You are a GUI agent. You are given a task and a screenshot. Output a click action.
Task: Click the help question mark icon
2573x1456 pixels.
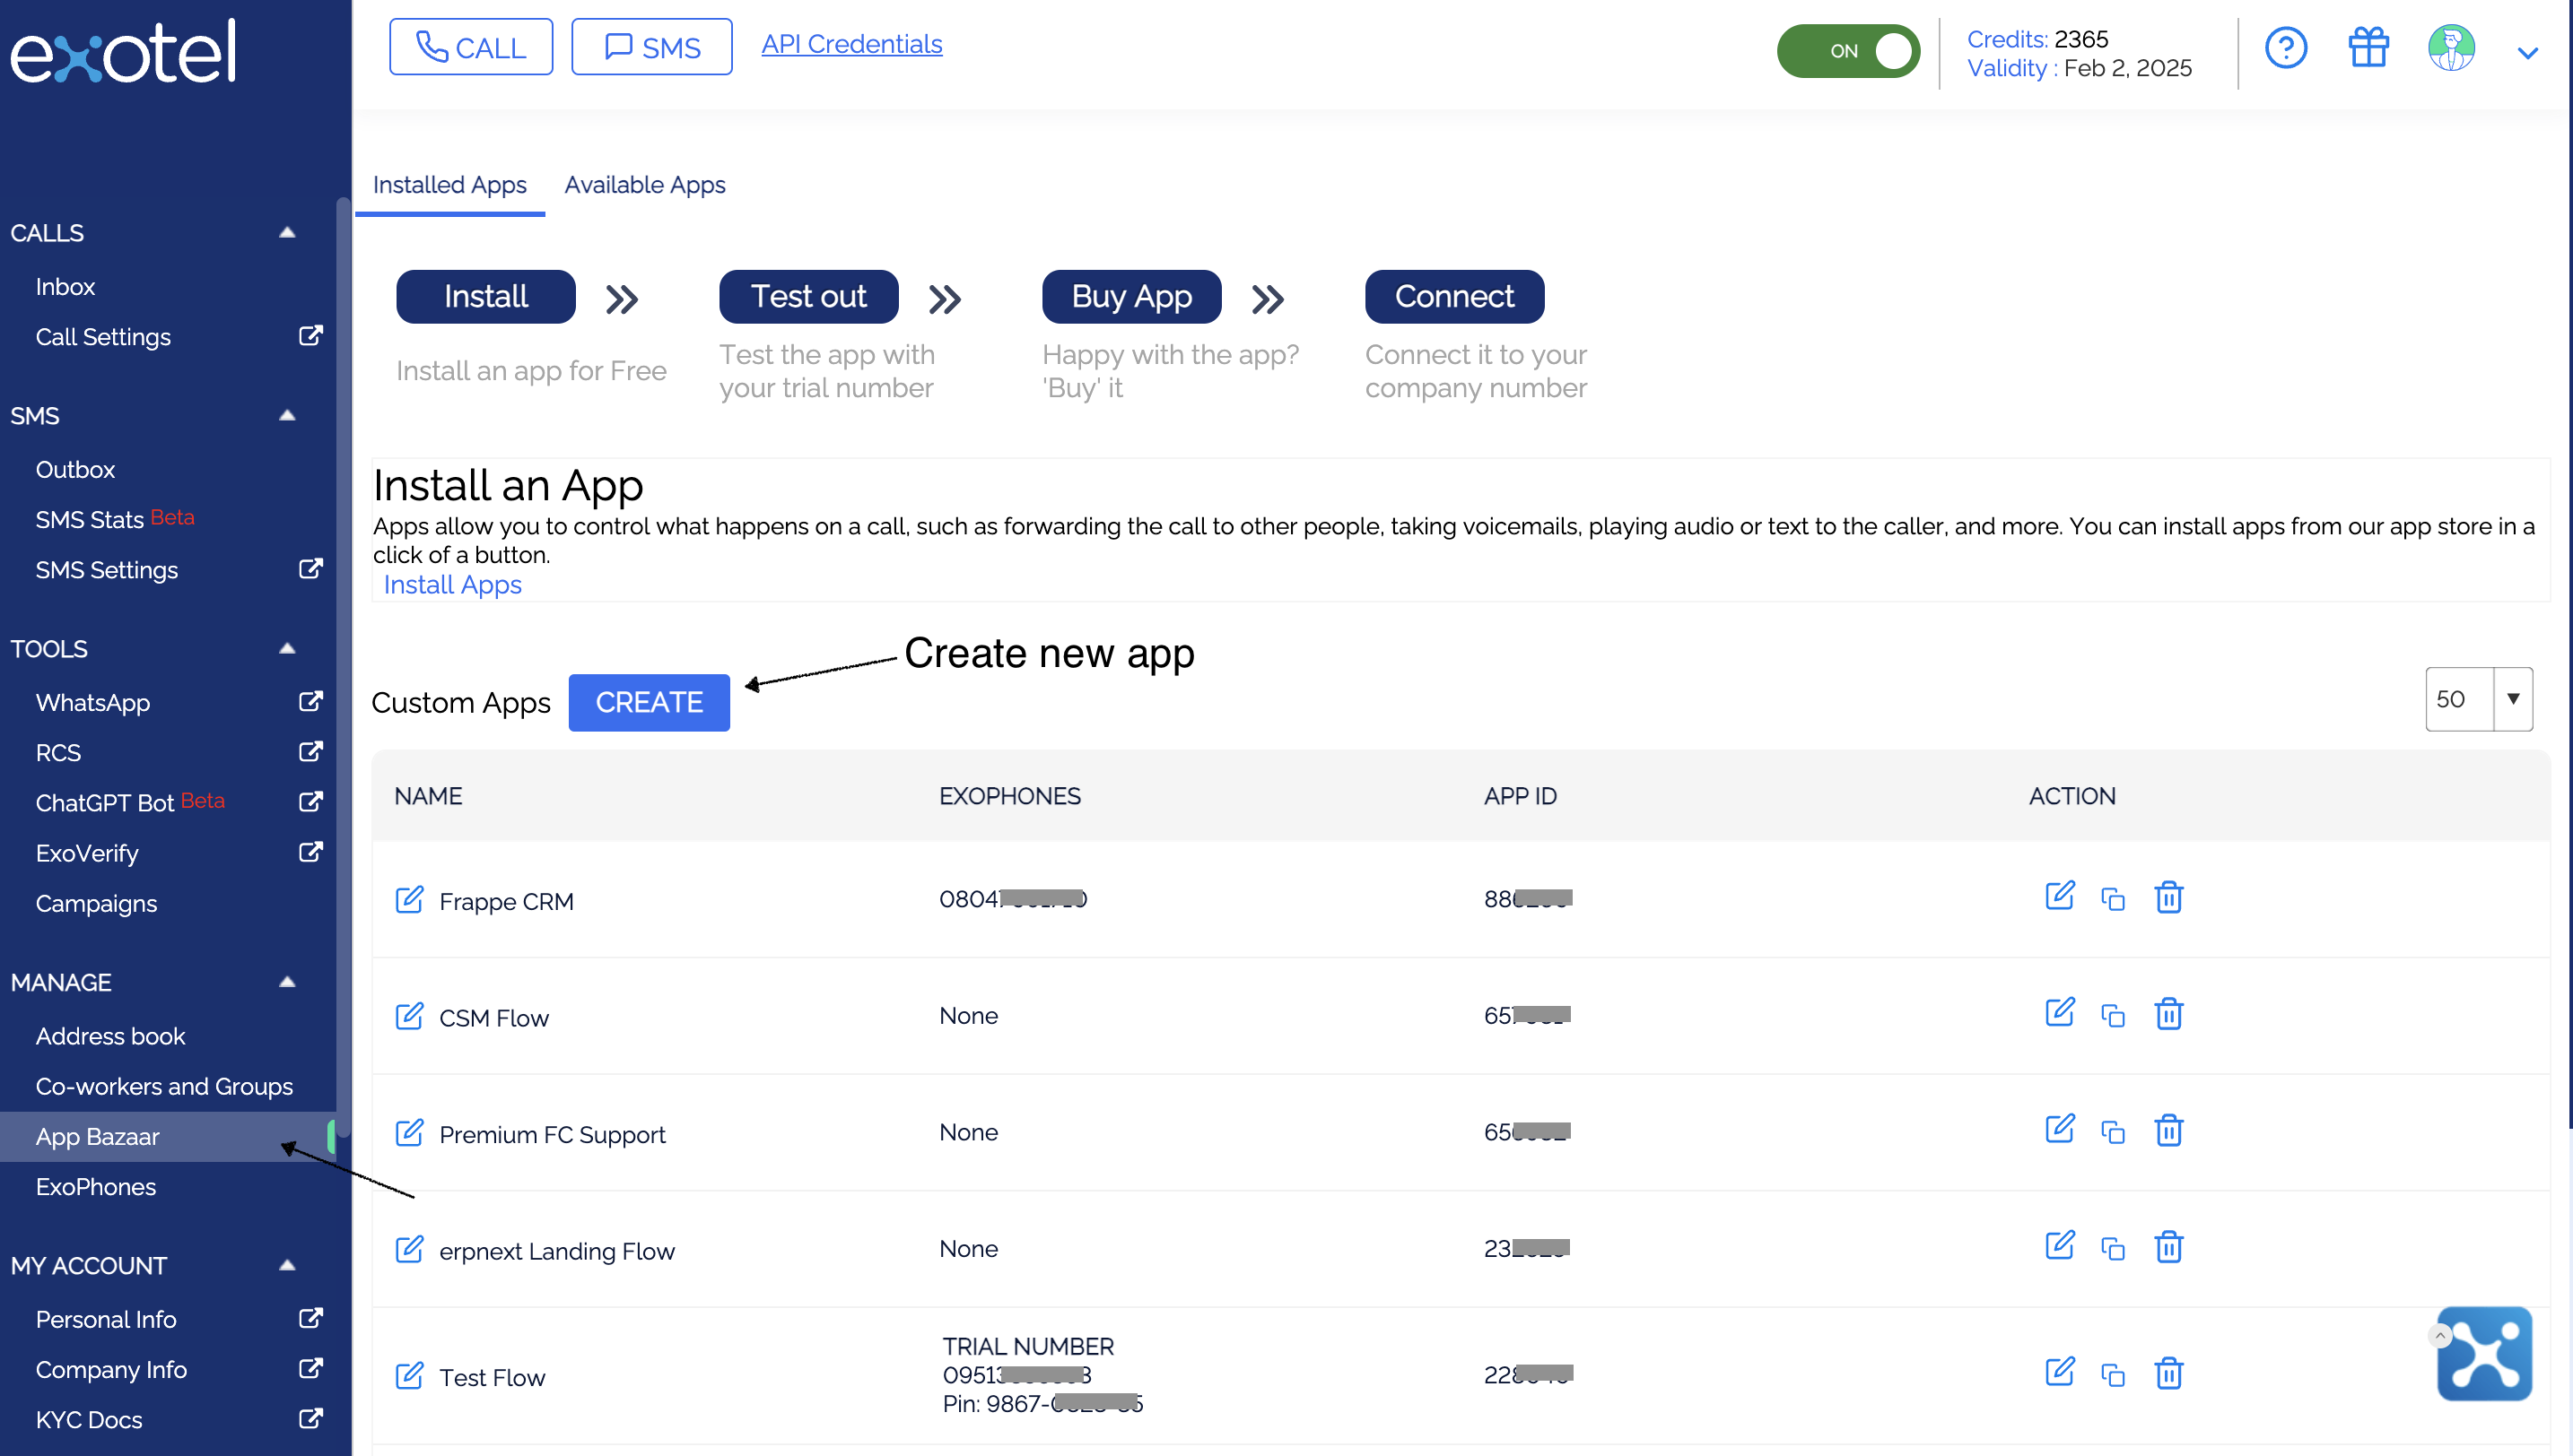2285,48
